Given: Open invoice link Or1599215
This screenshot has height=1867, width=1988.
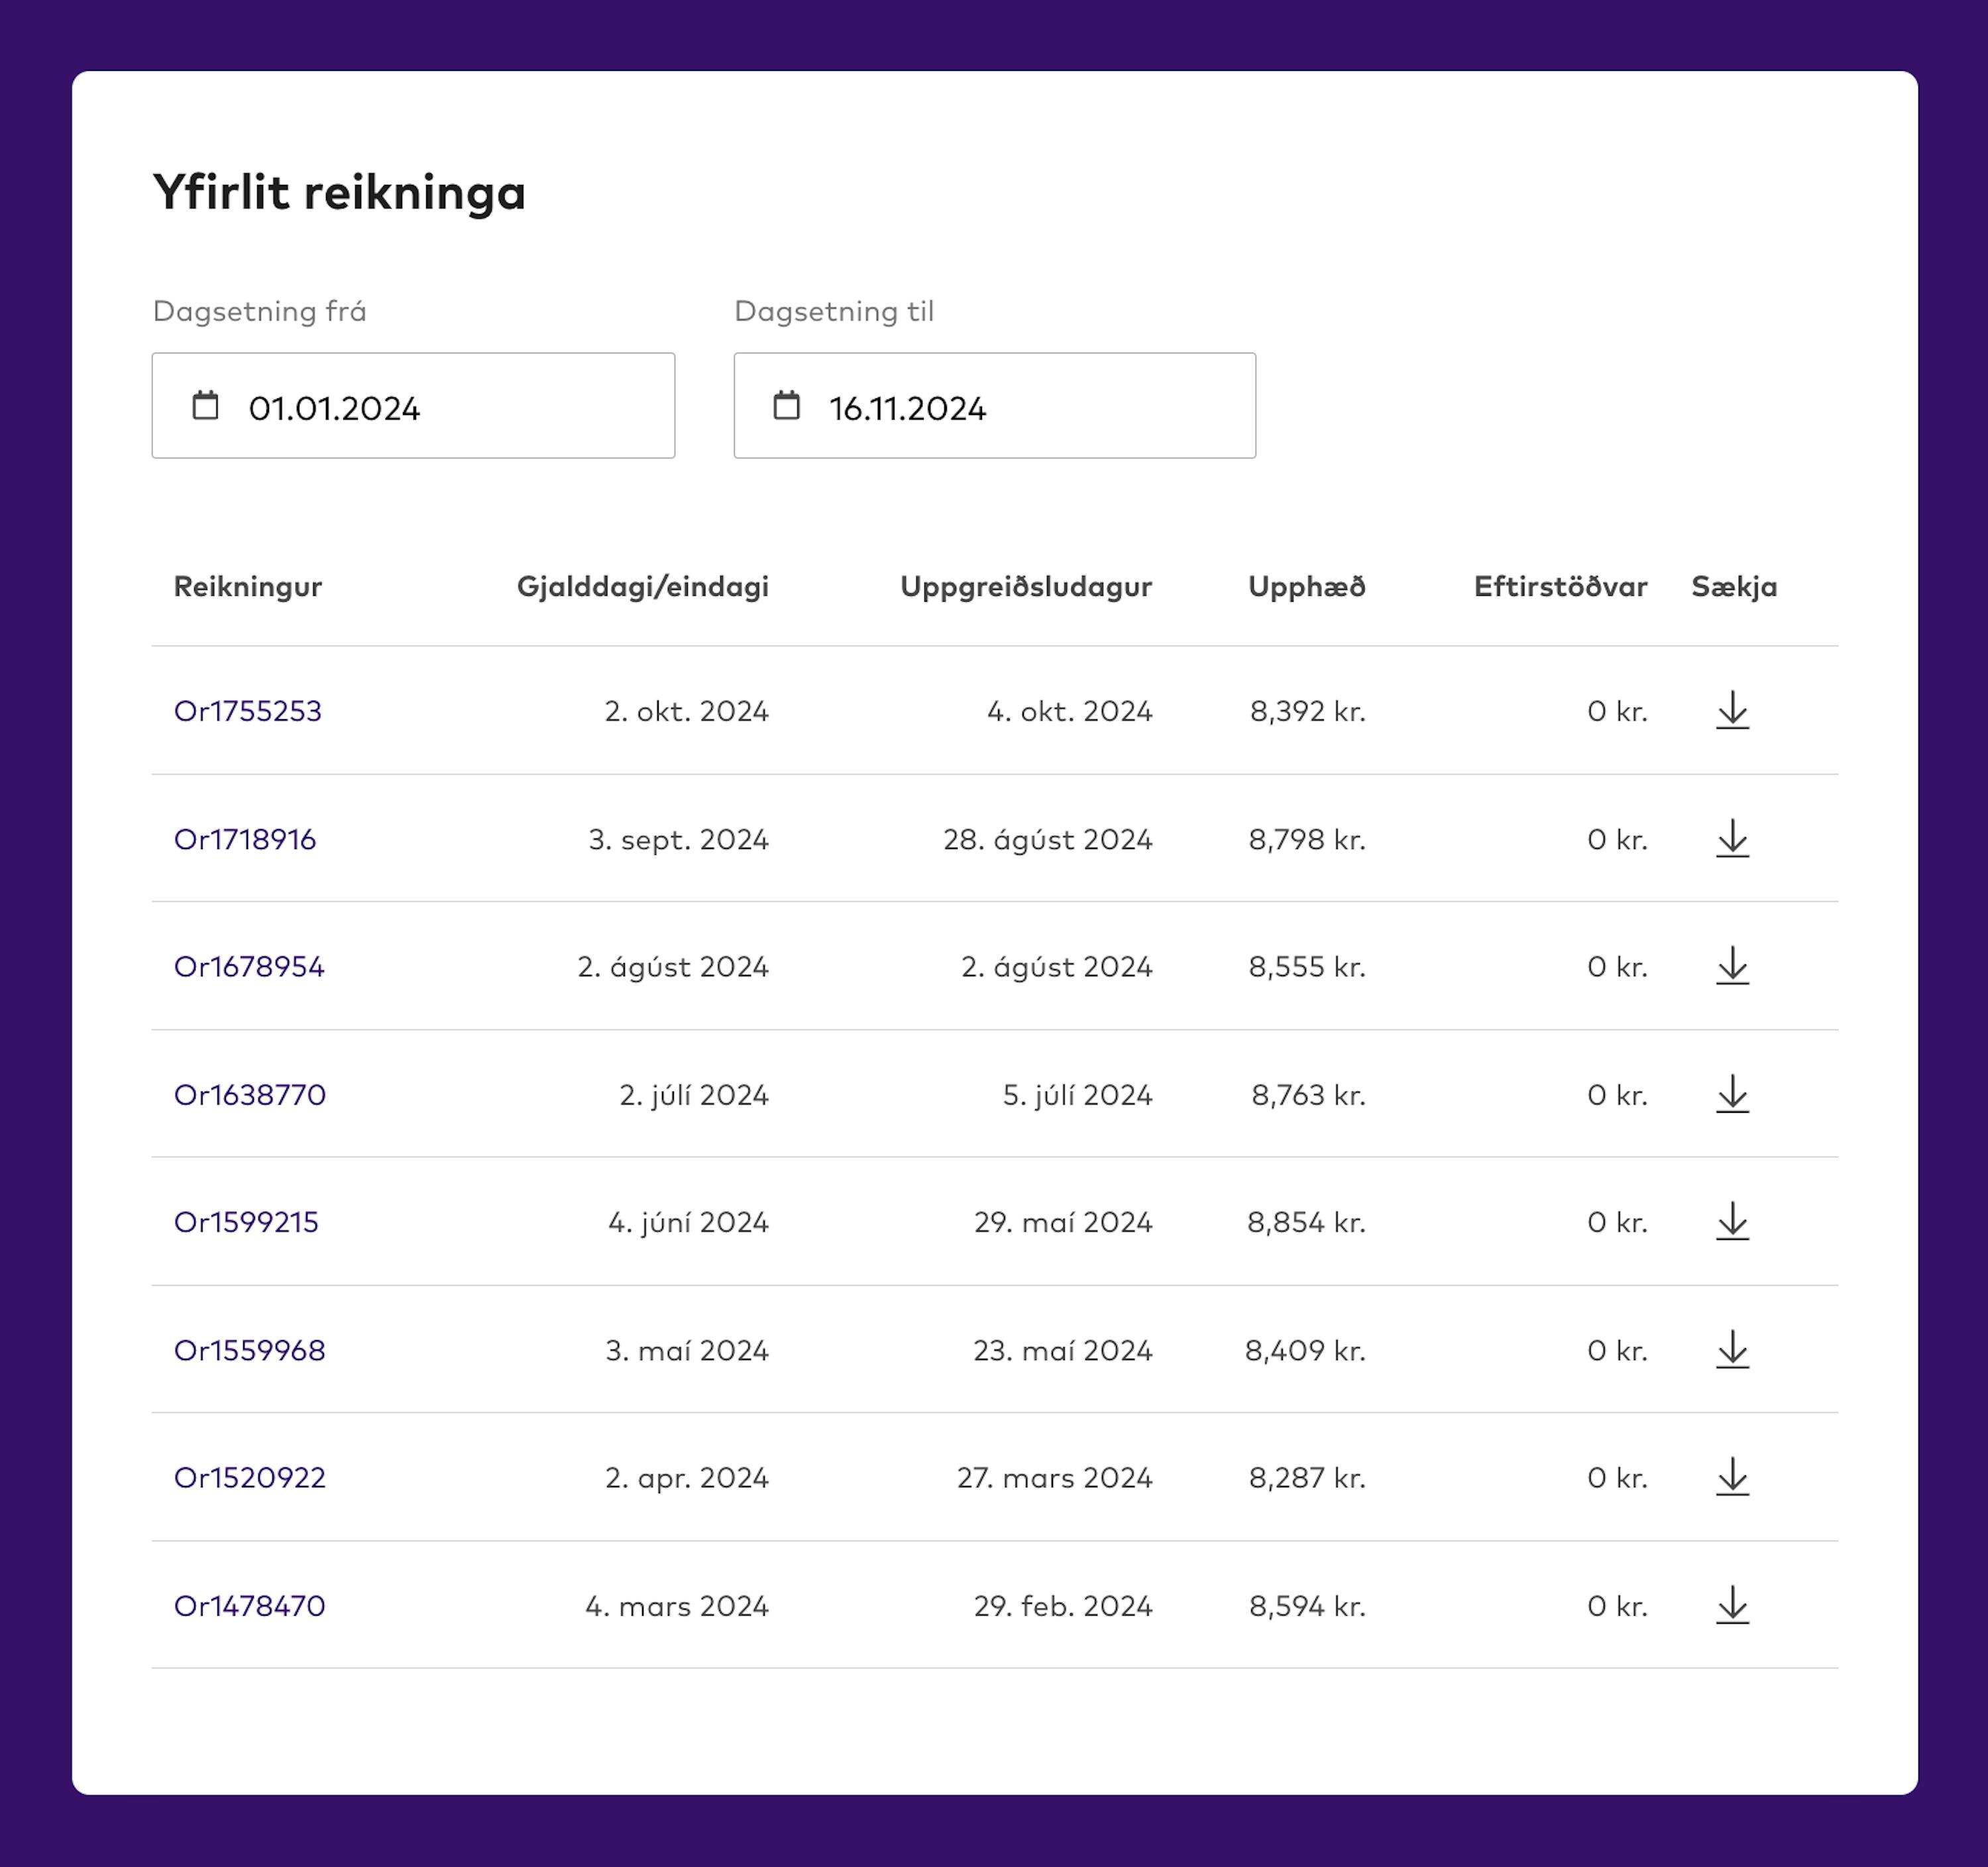Looking at the screenshot, I should (246, 1222).
